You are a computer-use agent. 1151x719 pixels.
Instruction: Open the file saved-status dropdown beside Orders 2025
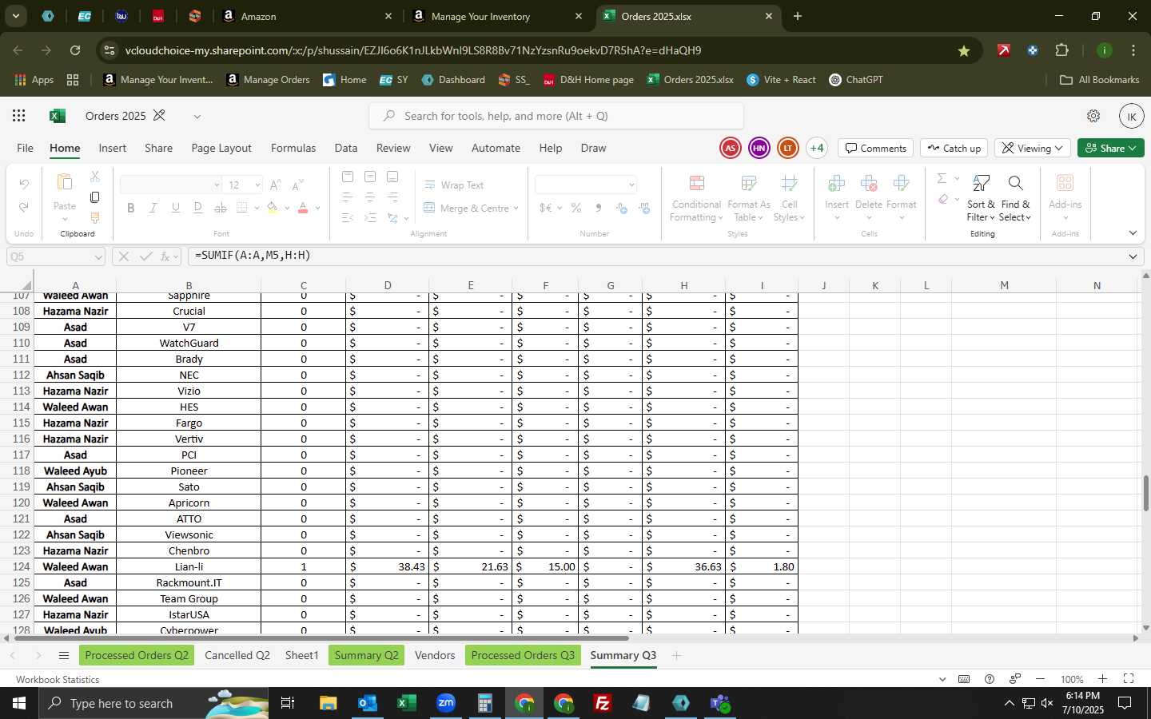coord(197,116)
